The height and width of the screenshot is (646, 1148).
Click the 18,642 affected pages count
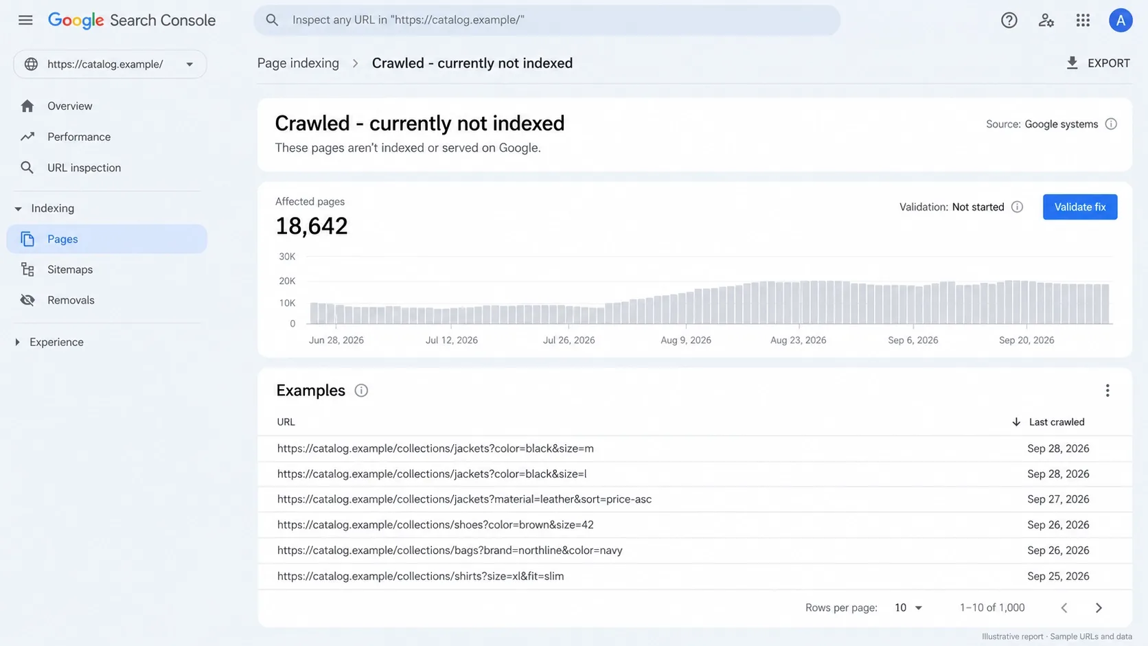[x=312, y=226]
